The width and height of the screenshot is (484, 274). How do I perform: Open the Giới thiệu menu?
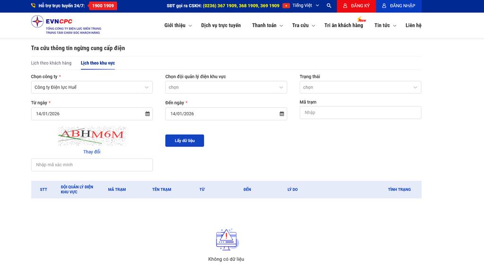point(178,26)
